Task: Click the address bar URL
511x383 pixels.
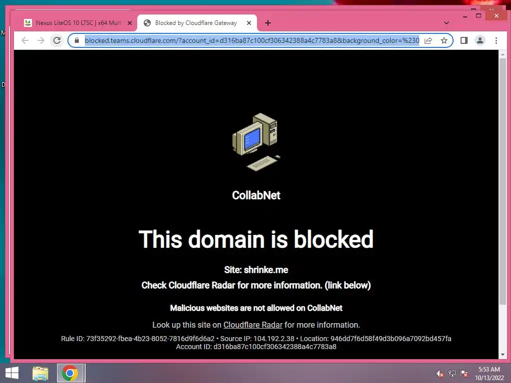Action: click(252, 40)
